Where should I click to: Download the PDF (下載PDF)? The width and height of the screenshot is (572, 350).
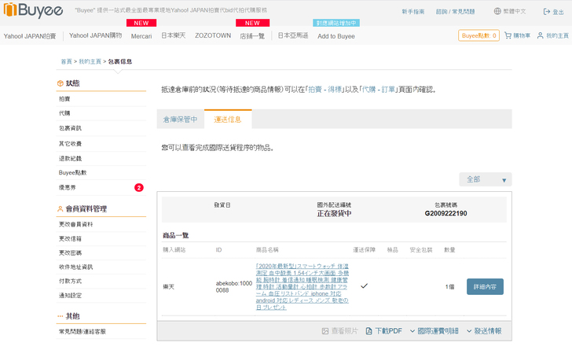click(x=384, y=331)
